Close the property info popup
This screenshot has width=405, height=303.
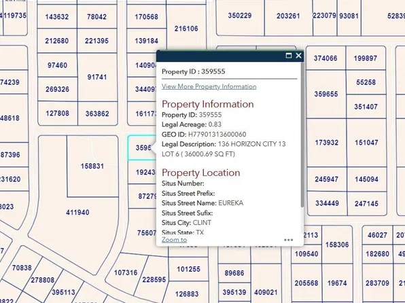click(x=298, y=56)
